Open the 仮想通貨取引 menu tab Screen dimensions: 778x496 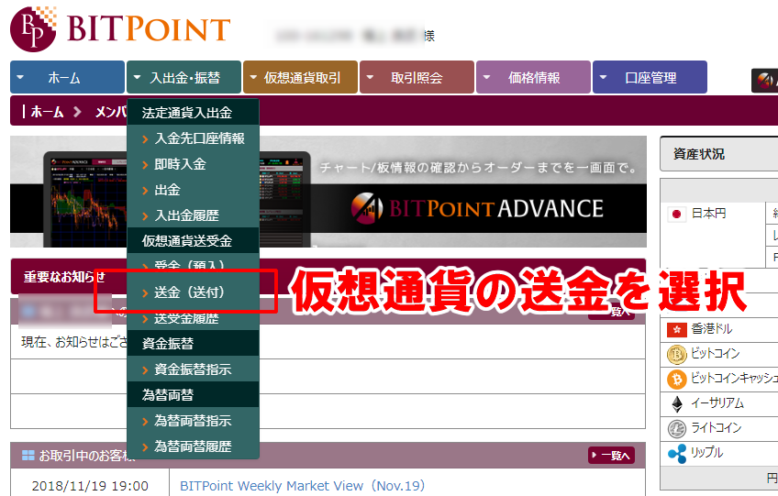(x=300, y=77)
